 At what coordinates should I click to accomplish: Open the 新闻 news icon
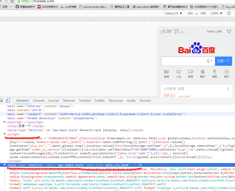click(x=167, y=72)
